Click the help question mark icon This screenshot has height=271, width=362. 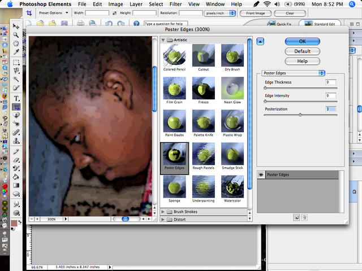pos(136,23)
